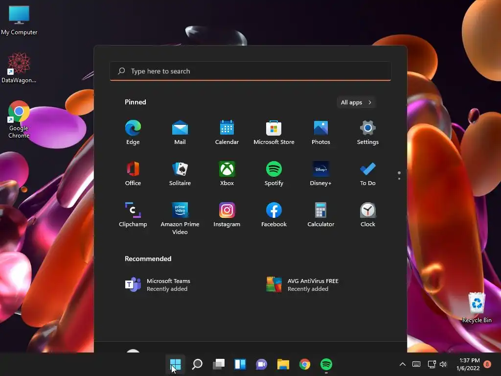The height and width of the screenshot is (376, 501).
Task: Open notification badge showing 8
Action: [x=487, y=364]
